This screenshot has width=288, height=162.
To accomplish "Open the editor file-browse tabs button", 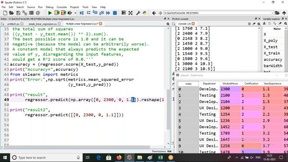I will point(2,24).
